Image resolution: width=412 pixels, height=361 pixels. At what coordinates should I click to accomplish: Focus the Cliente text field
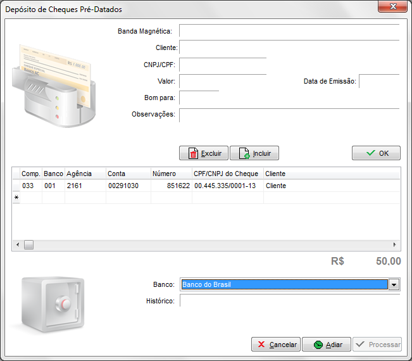[x=289, y=47]
